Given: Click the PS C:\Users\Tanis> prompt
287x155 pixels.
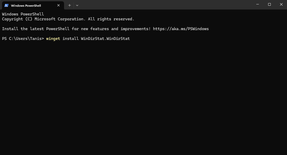Looking at the screenshot, I should (23, 39).
